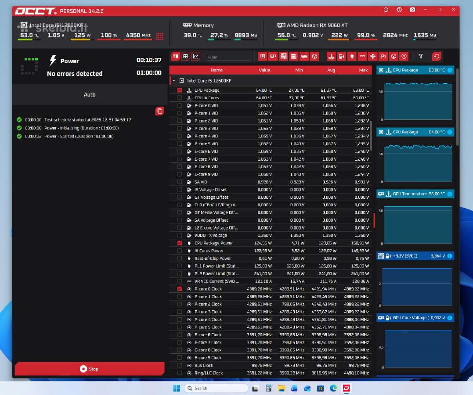The image size is (473, 395).
Task: Show fan sensors using fan icon
Action: [x=373, y=56]
